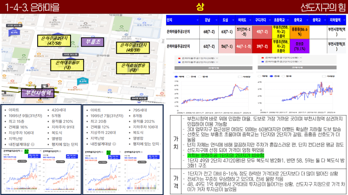The height and width of the screenshot is (195, 348).
Task: Select the 매매 radio on the 4억-scale chart
Action: point(259,76)
